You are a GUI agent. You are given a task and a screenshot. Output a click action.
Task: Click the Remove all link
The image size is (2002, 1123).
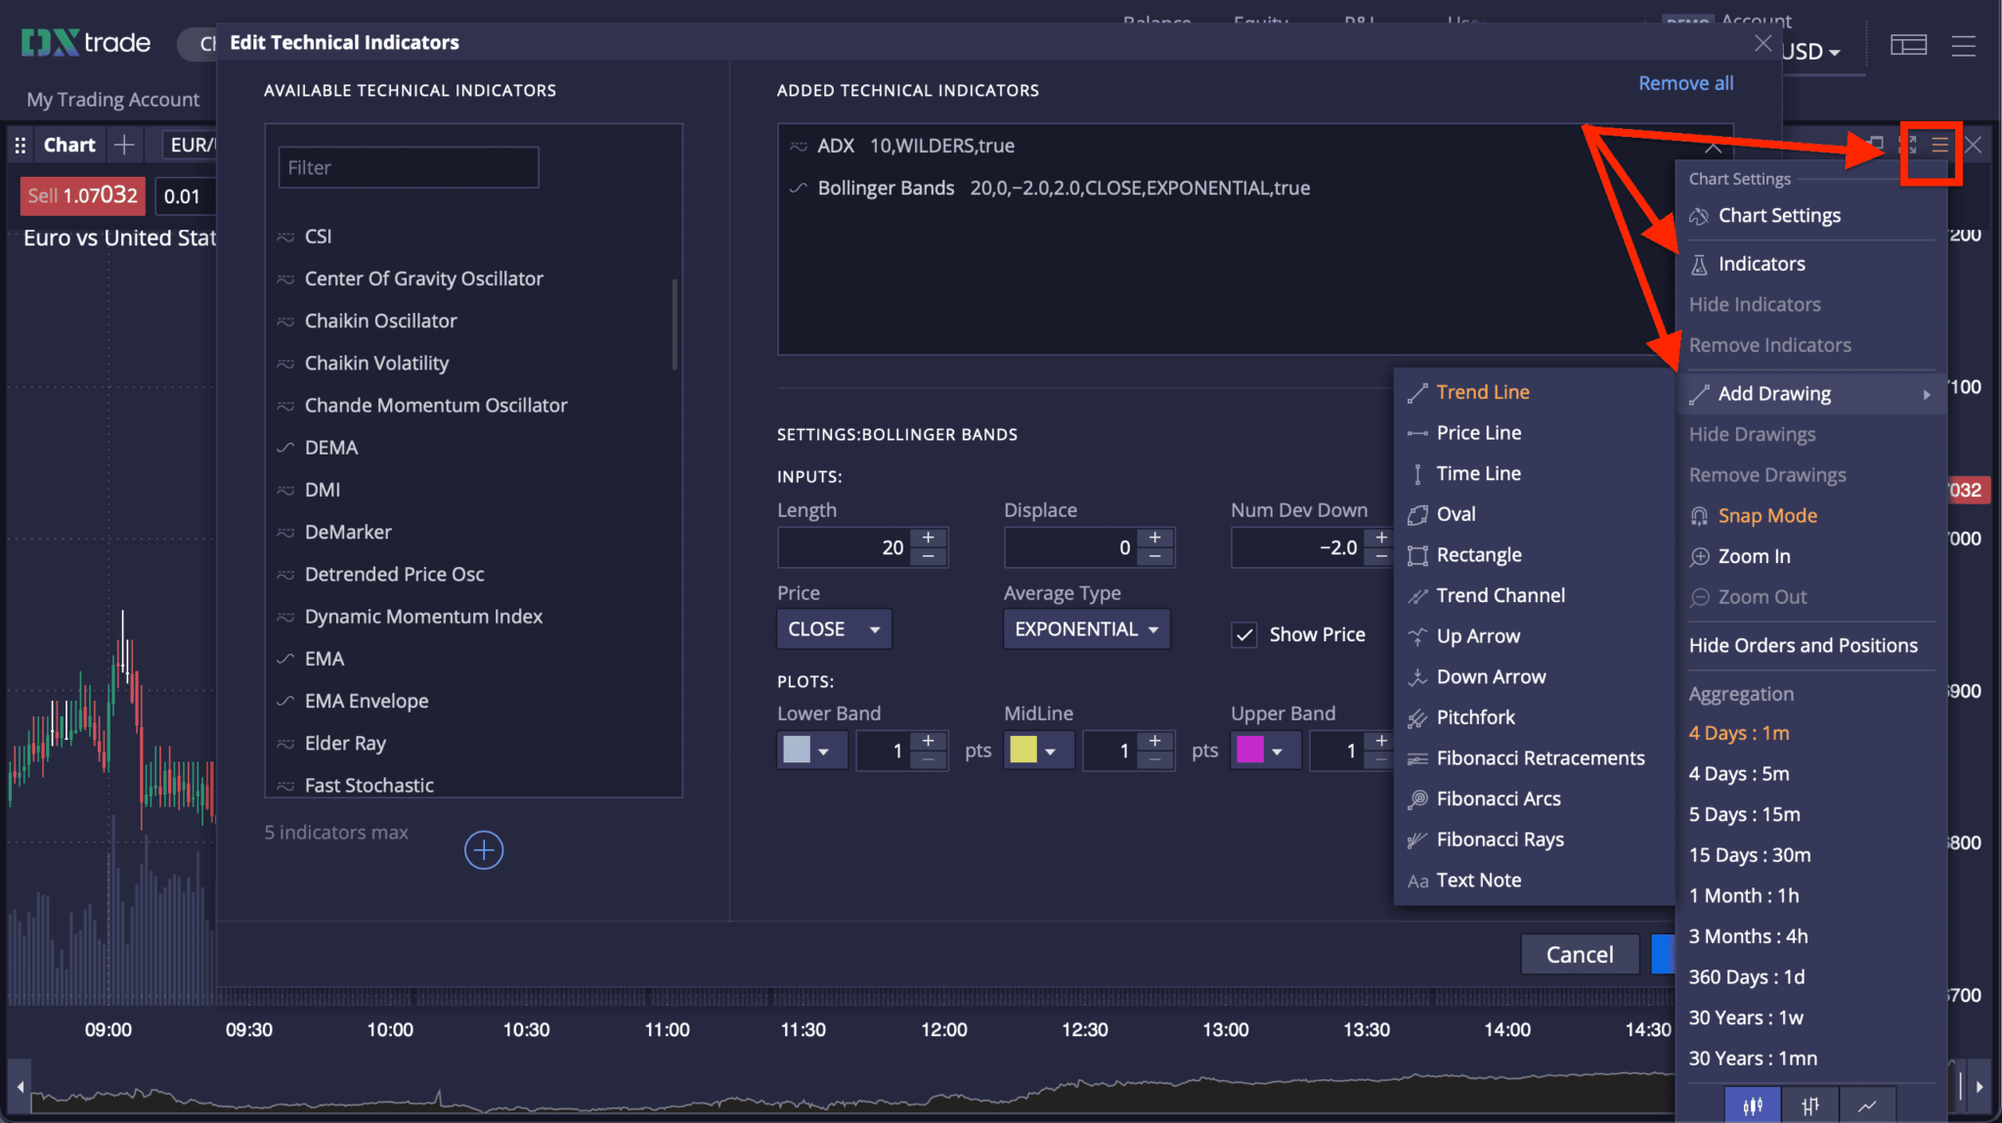[x=1684, y=83]
